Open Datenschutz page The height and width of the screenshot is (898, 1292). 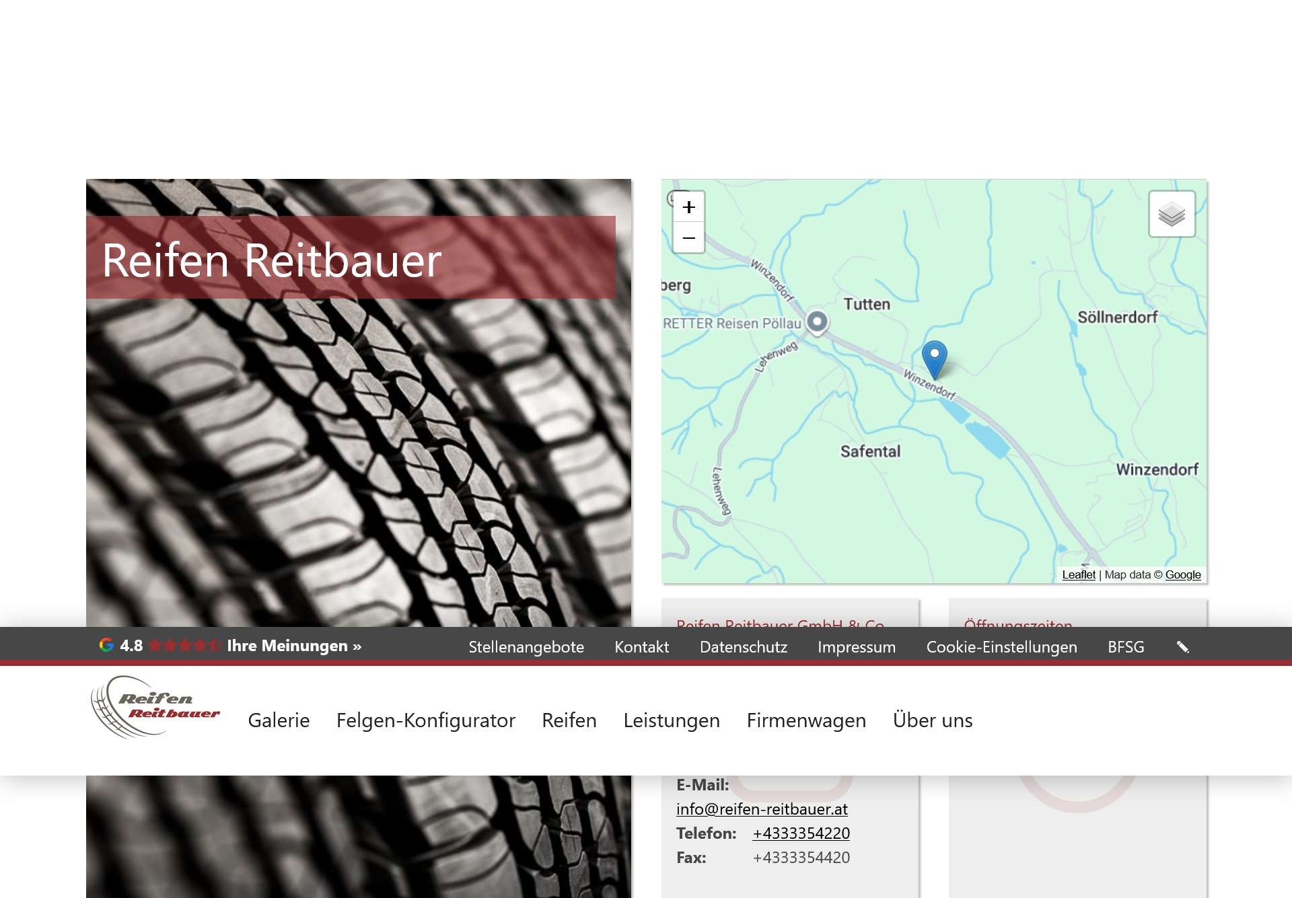click(743, 647)
